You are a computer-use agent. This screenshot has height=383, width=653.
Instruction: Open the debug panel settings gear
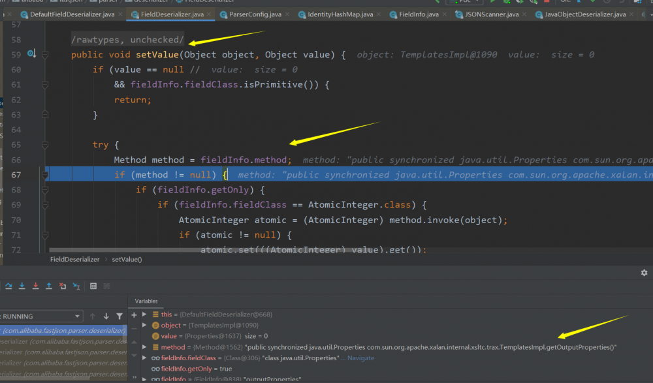[x=644, y=273]
